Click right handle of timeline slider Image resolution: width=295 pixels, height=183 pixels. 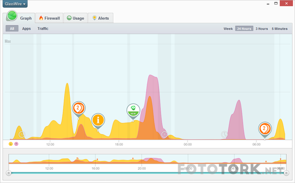coord(286,173)
